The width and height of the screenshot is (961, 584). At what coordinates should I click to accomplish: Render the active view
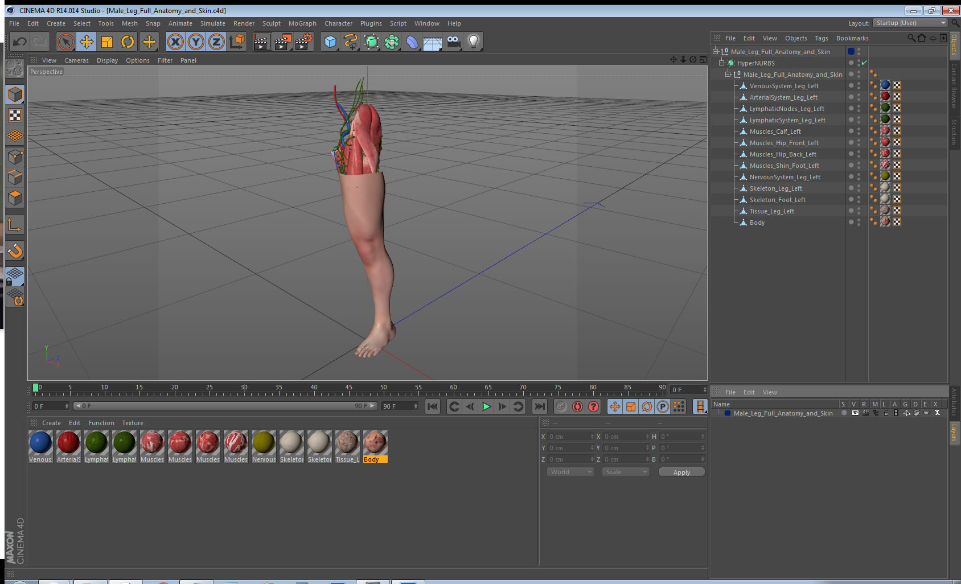click(x=261, y=42)
